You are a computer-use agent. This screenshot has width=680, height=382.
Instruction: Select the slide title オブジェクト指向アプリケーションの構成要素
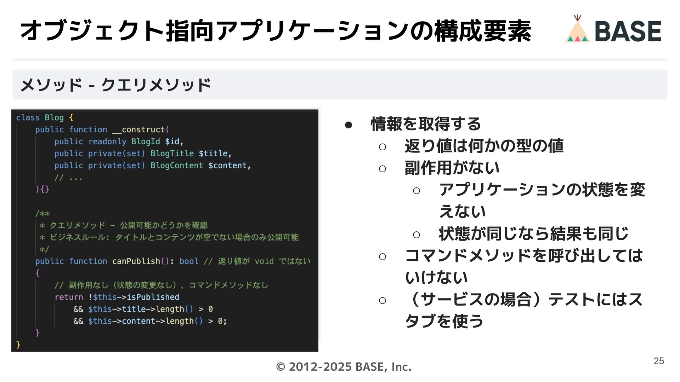pyautogui.click(x=276, y=31)
